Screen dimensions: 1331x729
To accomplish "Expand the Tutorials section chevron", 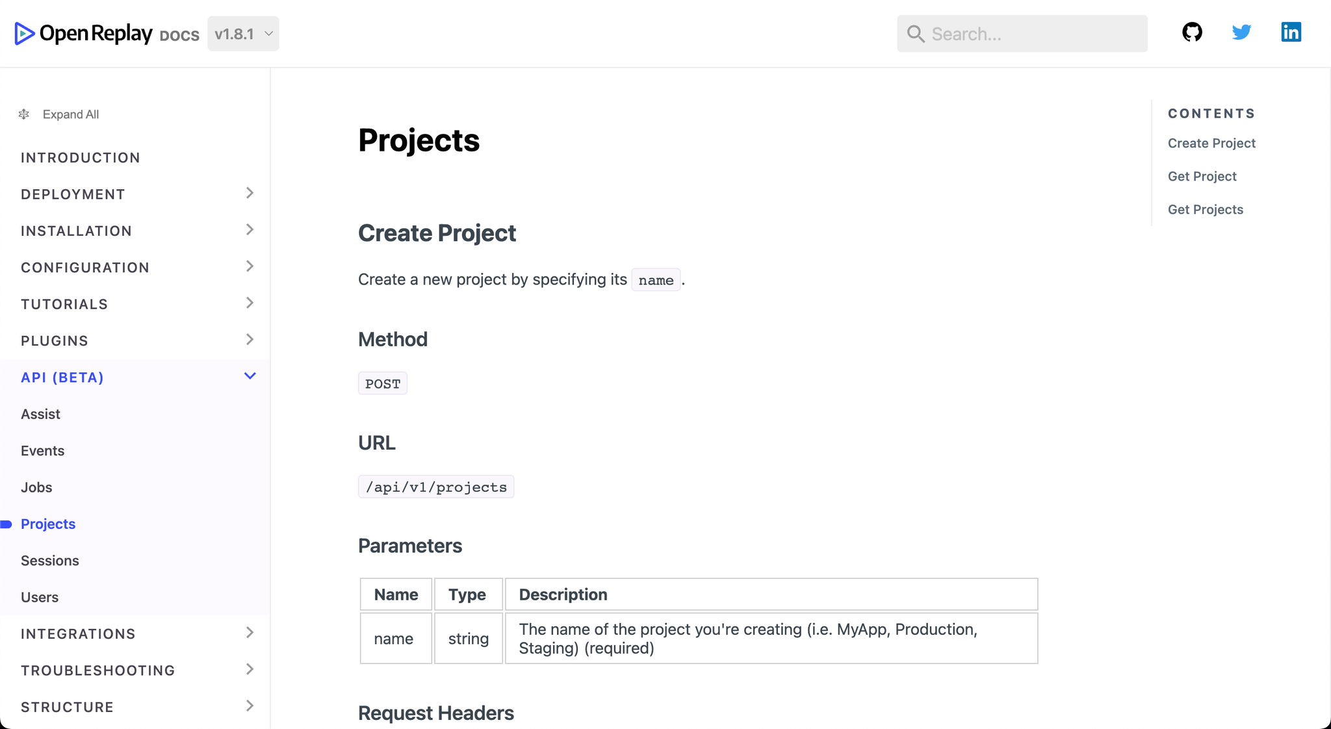I will pos(250,303).
